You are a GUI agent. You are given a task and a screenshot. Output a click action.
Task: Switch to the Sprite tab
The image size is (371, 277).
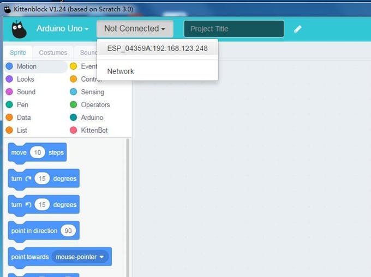[x=18, y=53]
